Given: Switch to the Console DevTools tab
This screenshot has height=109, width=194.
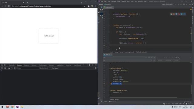Looking at the screenshot, I should pos(19,65).
